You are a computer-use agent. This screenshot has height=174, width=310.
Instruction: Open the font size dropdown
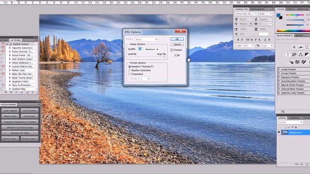click(251, 19)
